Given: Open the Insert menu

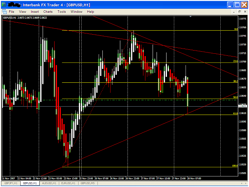Looking at the screenshot, I should (35, 12).
